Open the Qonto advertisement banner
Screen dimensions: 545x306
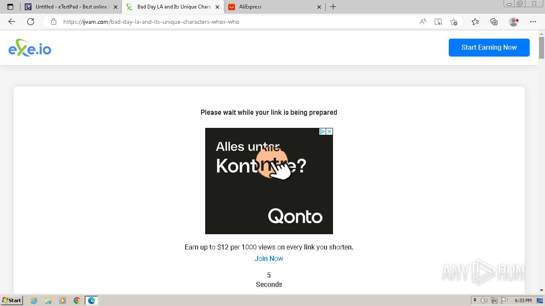[x=269, y=181]
